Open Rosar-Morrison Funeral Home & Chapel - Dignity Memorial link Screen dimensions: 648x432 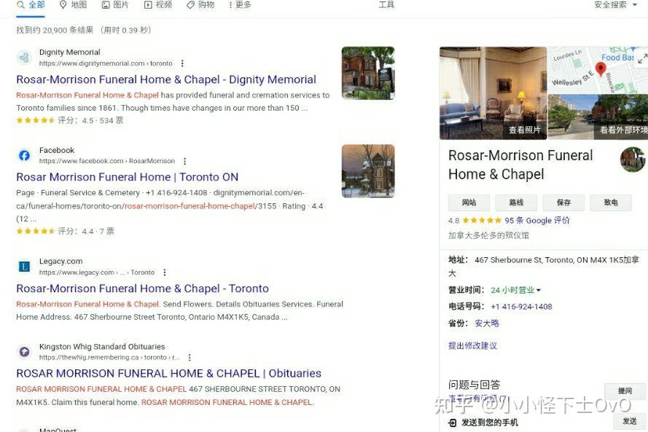coord(166,79)
